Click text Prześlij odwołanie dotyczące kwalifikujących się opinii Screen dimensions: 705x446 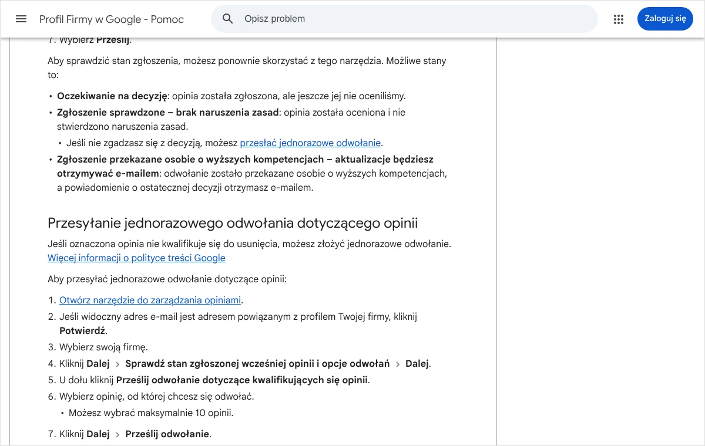point(242,380)
